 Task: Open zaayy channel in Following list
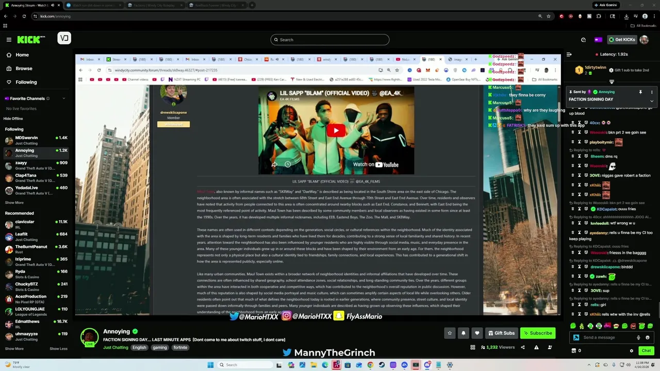tap(36, 165)
